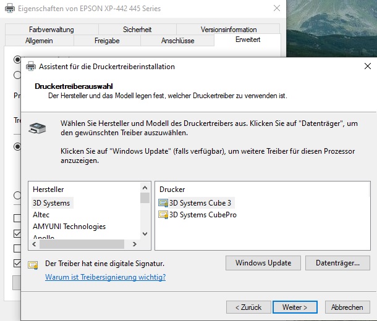The width and height of the screenshot is (377, 321).
Task: Click right arrow of Hersteller horizontal scrollbar
Action: [135, 244]
